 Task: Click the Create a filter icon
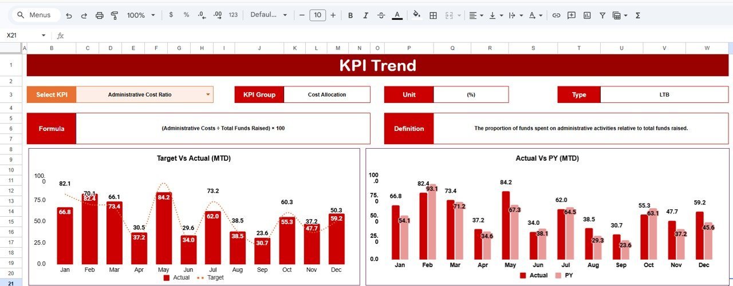[x=602, y=15]
